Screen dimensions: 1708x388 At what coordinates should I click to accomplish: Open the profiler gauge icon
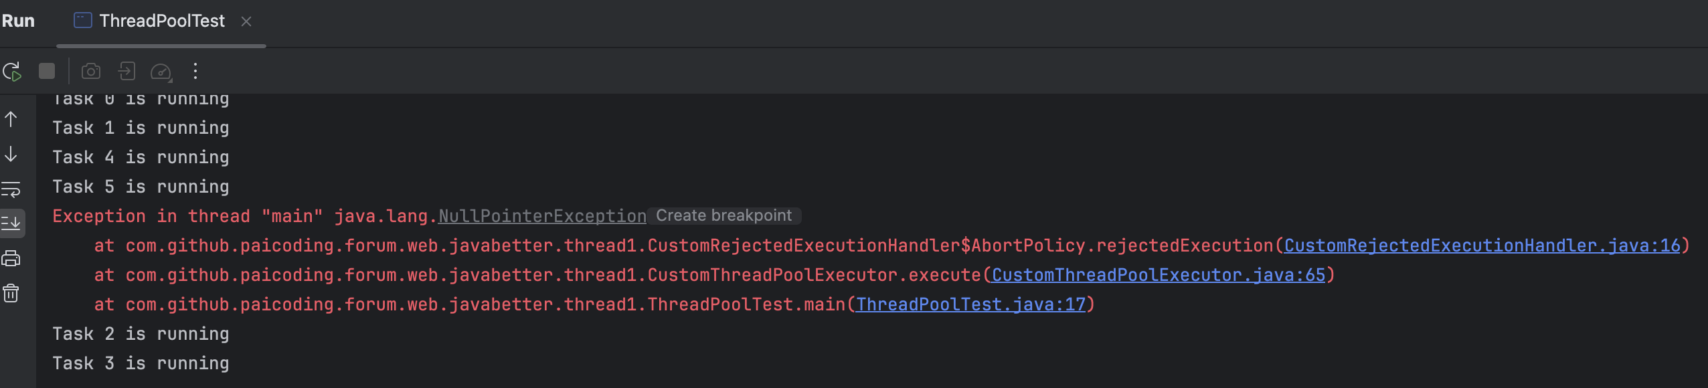[x=161, y=72]
